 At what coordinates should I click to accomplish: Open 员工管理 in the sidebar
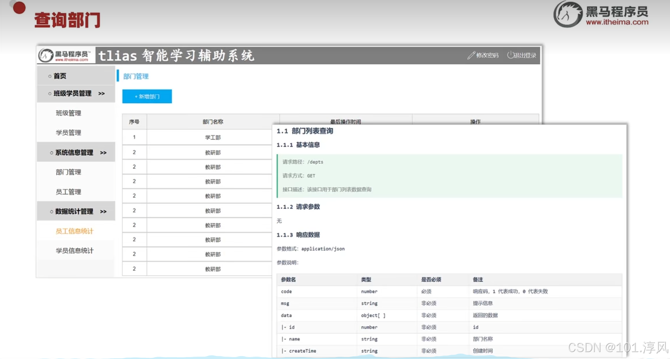point(68,192)
